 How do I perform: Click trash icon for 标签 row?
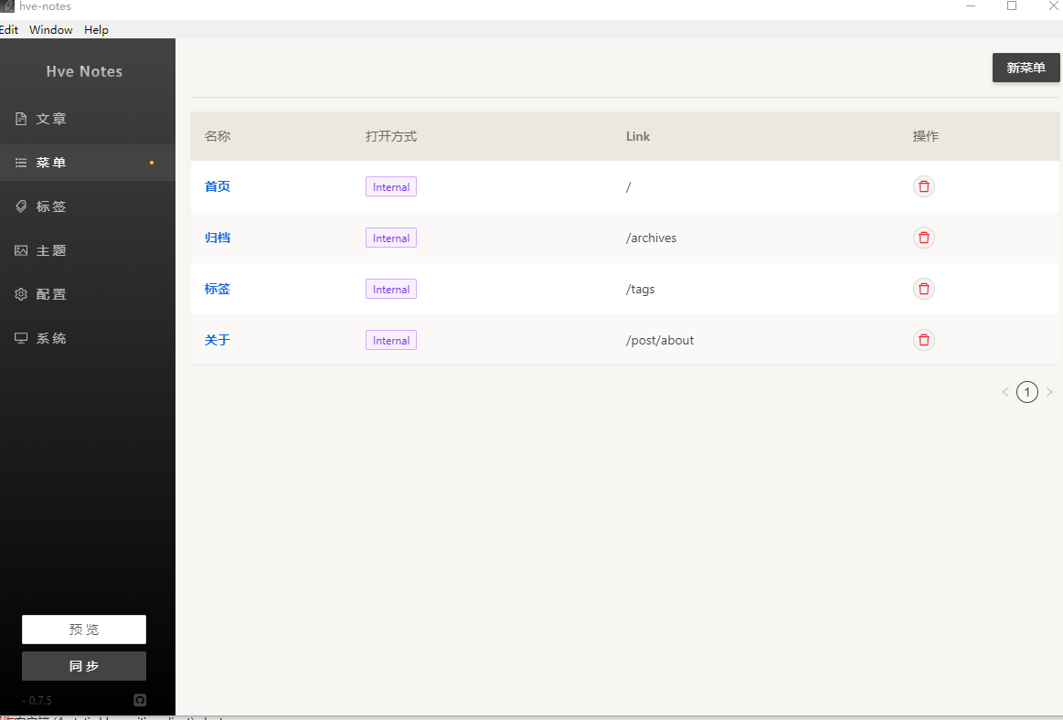pyautogui.click(x=924, y=289)
